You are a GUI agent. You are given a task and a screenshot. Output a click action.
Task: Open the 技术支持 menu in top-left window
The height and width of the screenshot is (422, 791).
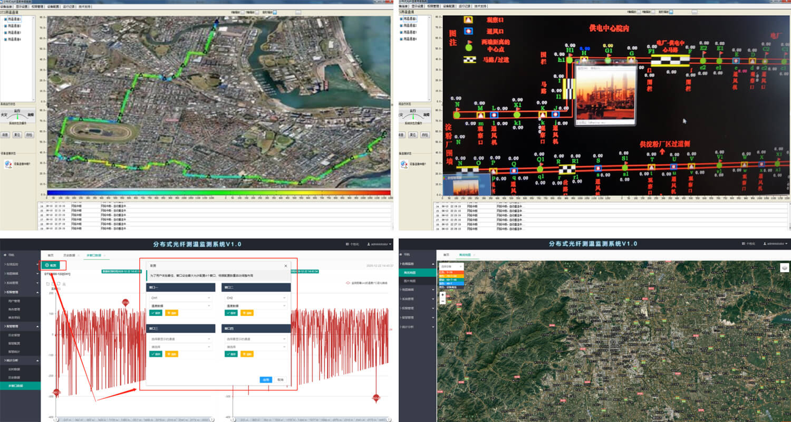tap(84, 6)
